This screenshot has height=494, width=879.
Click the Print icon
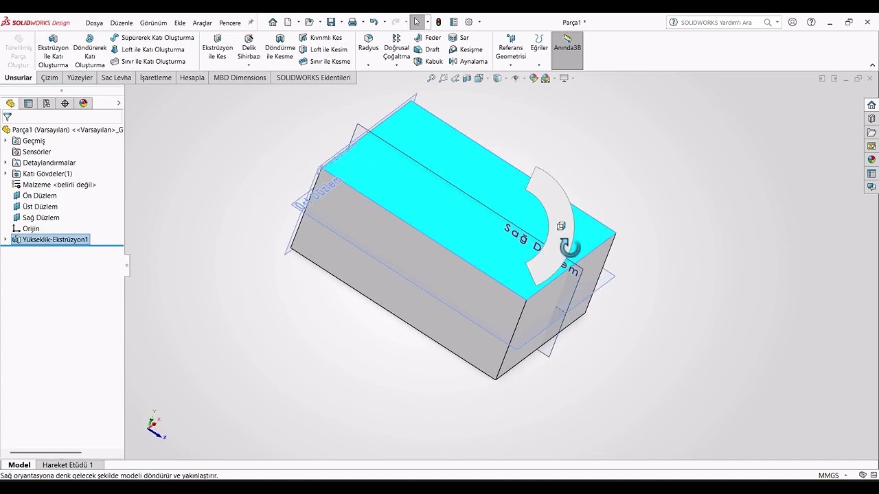[352, 22]
